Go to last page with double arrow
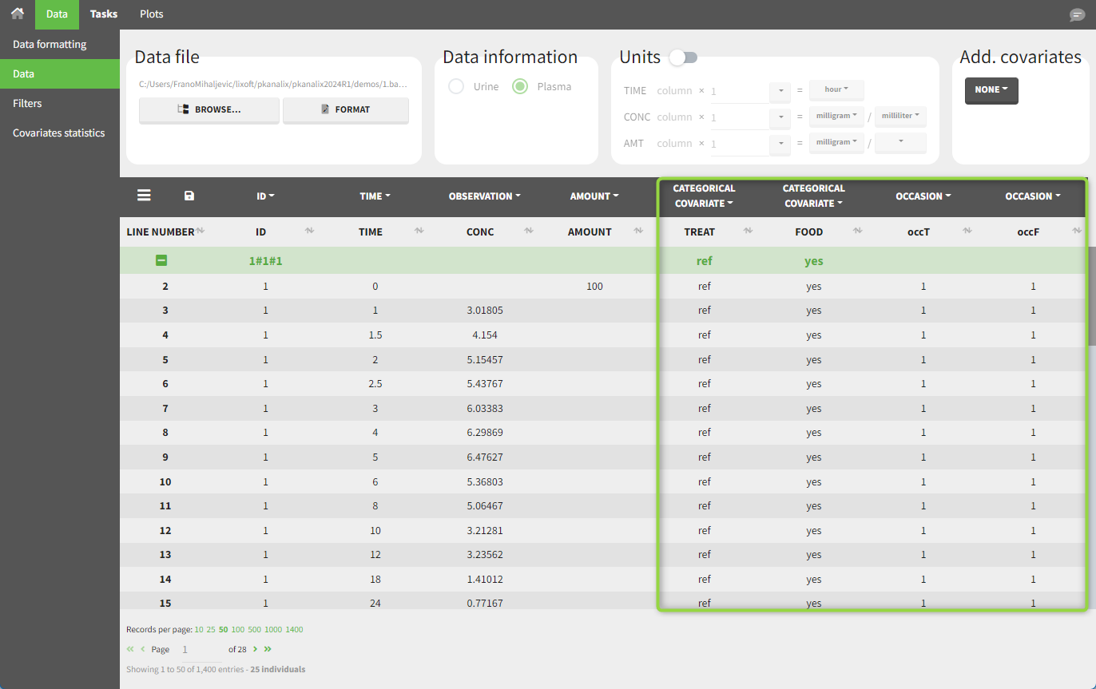 point(268,649)
